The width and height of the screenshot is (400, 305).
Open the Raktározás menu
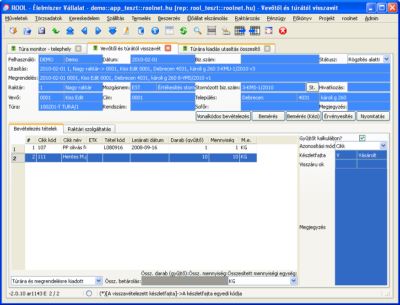pos(247,18)
